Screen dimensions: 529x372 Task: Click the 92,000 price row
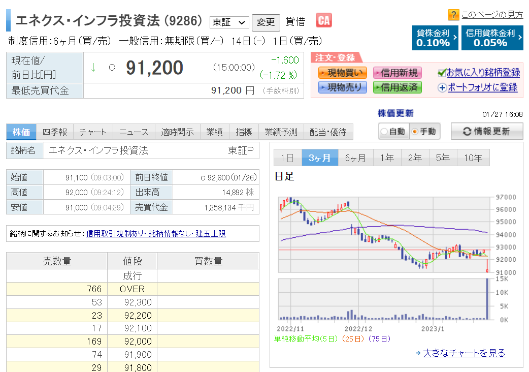133,342
